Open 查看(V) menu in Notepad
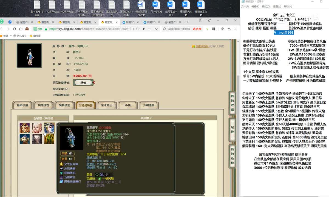 [x=277, y=7]
